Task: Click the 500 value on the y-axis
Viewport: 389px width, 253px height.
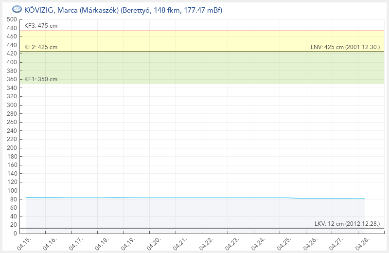Action: [12, 19]
